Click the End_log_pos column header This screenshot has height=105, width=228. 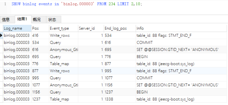pyautogui.click(x=120, y=28)
